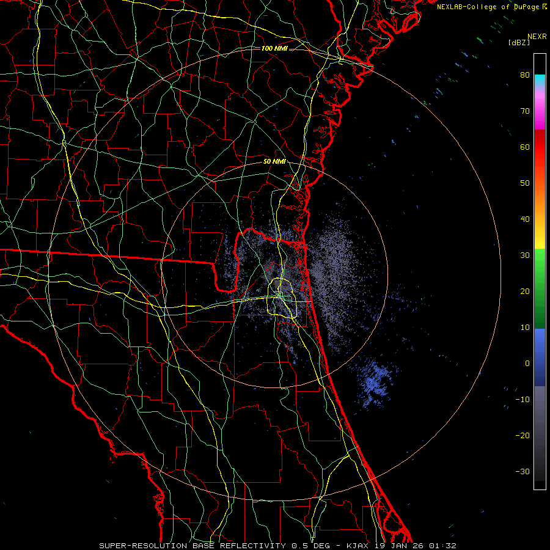Click the -20 value on the dBZ scale
This screenshot has height=550, width=550.
point(522,435)
